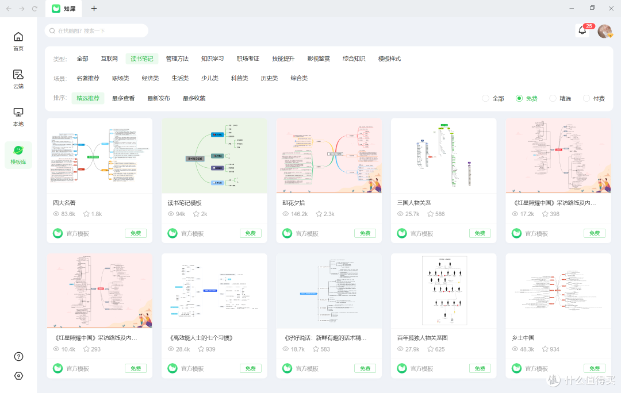621x393 pixels.
Task: Open the 三国人物关系 template thumbnail
Action: 443,156
